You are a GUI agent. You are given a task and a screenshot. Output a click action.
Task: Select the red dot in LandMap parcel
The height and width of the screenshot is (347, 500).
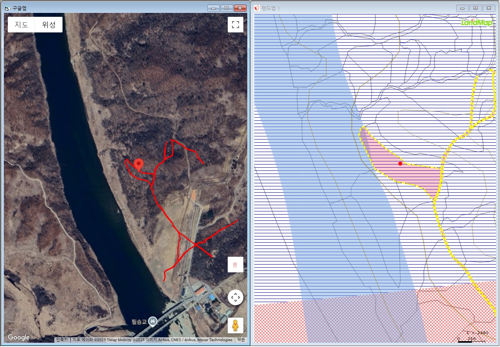click(x=400, y=164)
